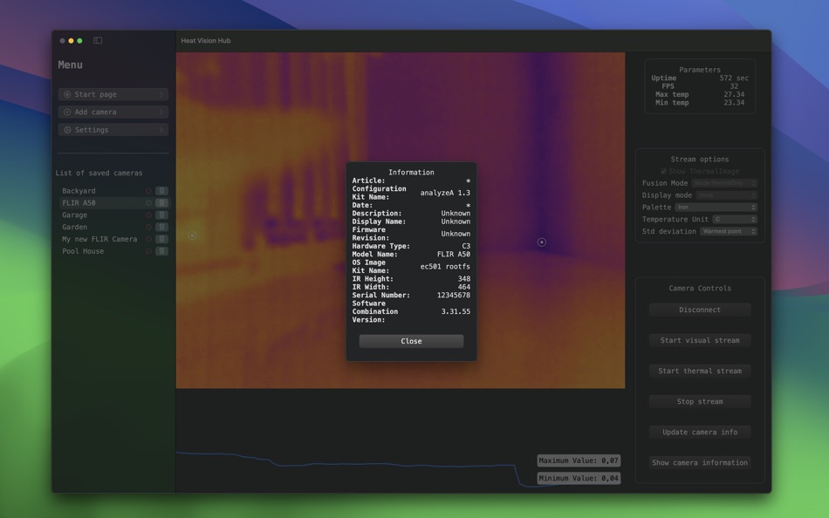The image size is (829, 518).
Task: Open the Display mode dropdown
Action: pyautogui.click(x=726, y=195)
